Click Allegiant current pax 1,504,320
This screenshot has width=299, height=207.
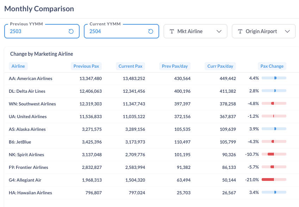point(135,180)
